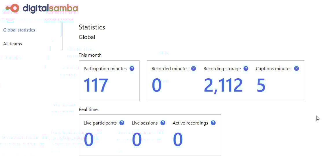Open the help icon beside Live sessions
Image resolution: width=335 pixels, height=156 pixels.
pyautogui.click(x=163, y=123)
